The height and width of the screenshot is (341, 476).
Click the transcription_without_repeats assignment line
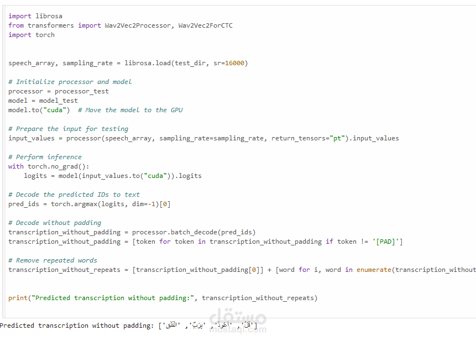click(x=242, y=270)
